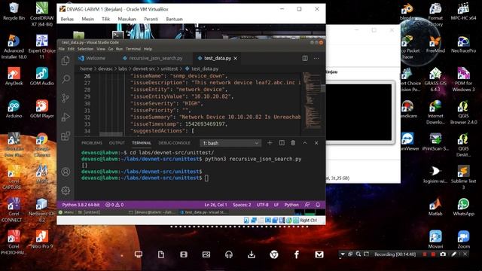The width and height of the screenshot is (482, 271).
Task: Open VS Code Terminal menu
Action: (133, 49)
